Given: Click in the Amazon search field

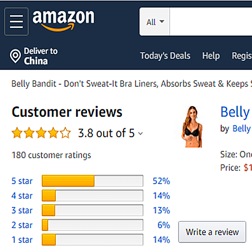Looking at the screenshot, I should point(210,22).
